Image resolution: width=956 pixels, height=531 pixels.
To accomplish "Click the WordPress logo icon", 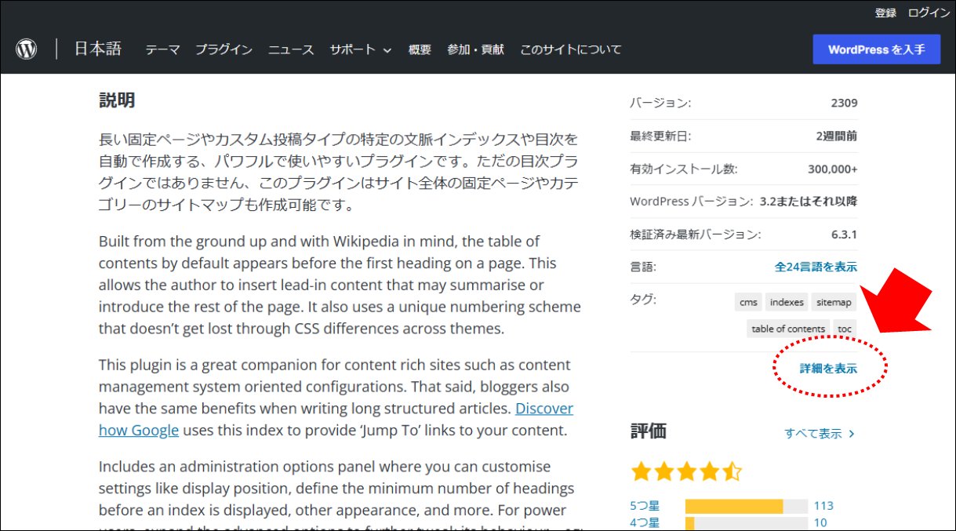I will coord(27,49).
